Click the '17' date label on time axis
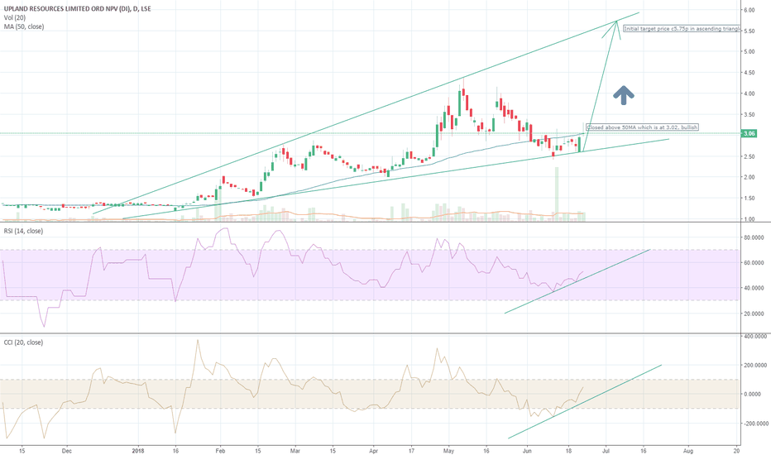Viewport: 771px width, 455px height. point(411,451)
